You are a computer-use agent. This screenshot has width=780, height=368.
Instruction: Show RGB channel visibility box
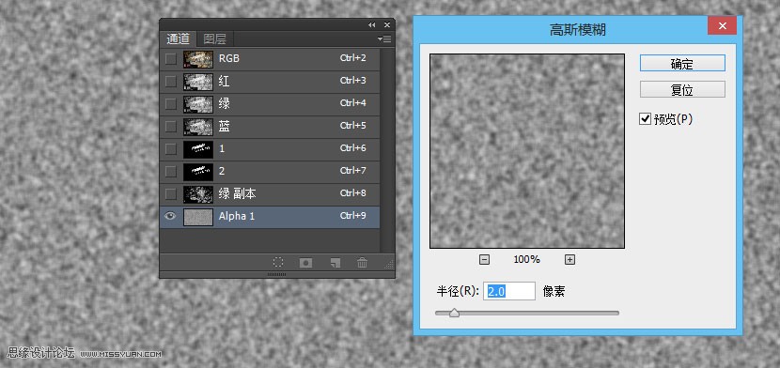tap(171, 58)
